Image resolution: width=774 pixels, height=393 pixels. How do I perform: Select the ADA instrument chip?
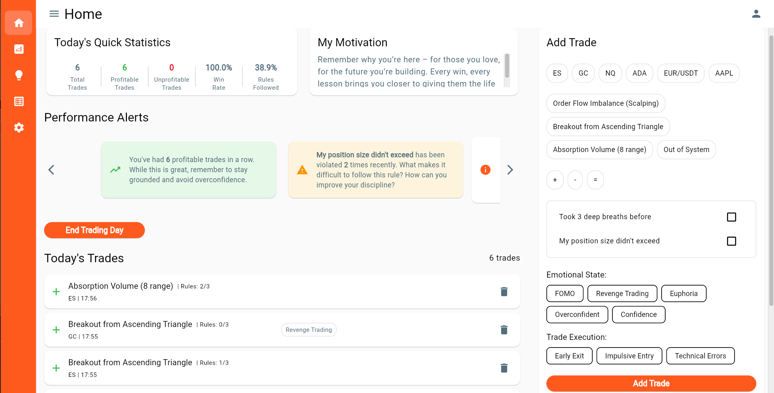click(x=639, y=73)
